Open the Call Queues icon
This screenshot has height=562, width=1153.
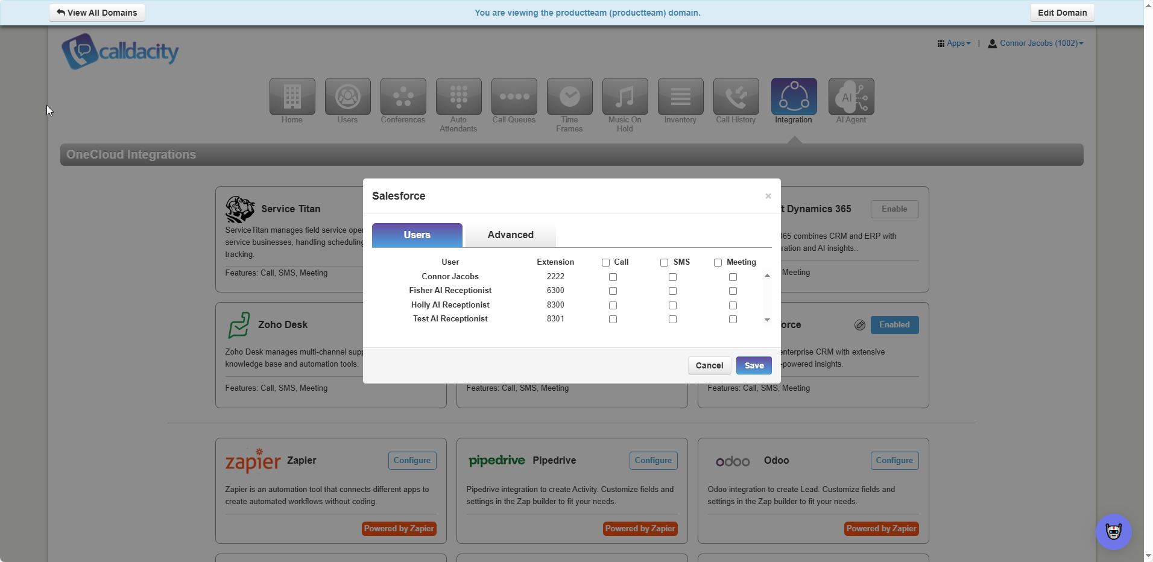(x=514, y=96)
